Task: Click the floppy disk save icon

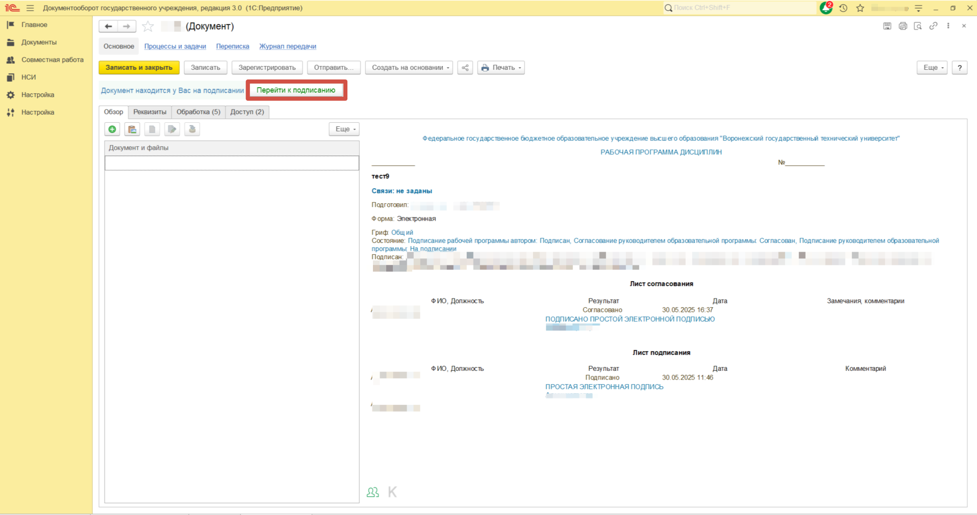Action: pos(887,26)
